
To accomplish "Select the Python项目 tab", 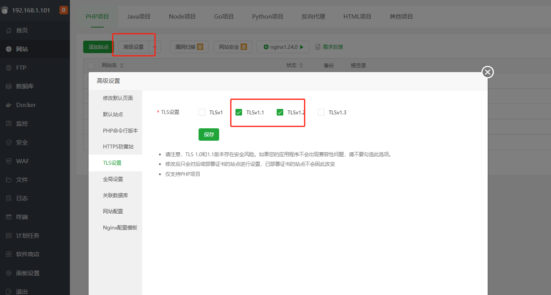I will [x=268, y=17].
